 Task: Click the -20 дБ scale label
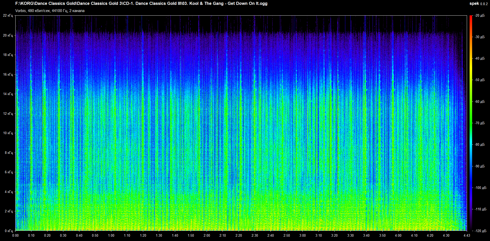480,16
